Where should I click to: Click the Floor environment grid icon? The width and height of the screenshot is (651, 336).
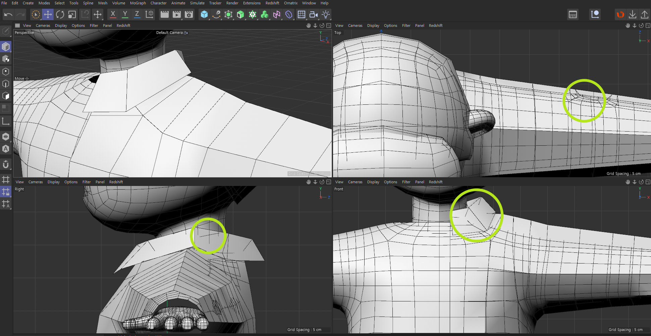[x=302, y=14]
